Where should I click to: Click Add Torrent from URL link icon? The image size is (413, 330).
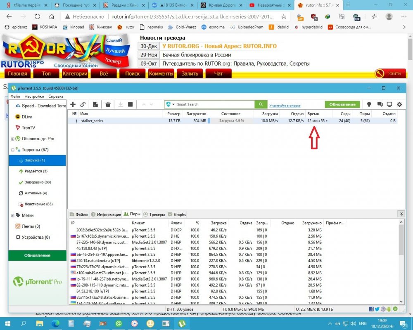coord(83,105)
